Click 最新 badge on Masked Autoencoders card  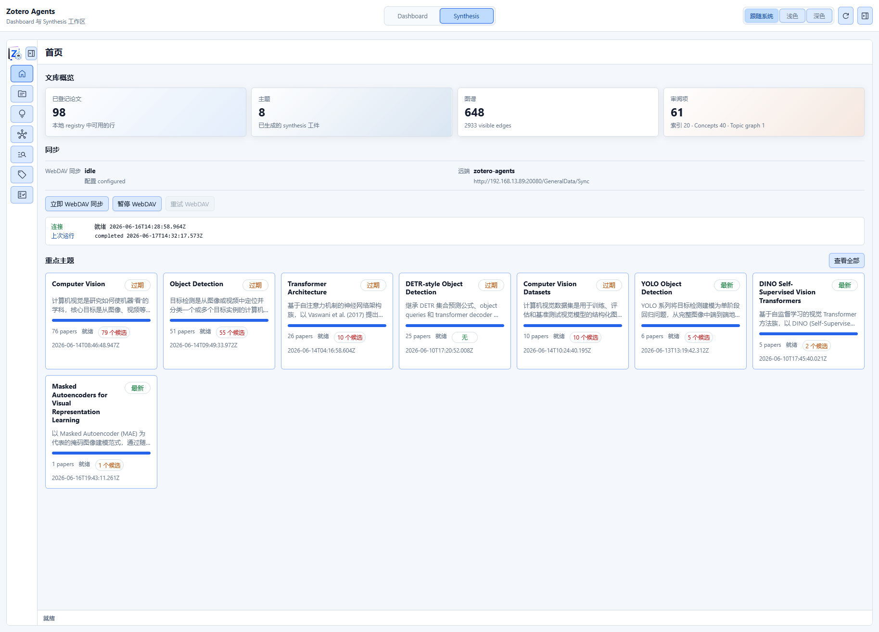click(x=138, y=388)
